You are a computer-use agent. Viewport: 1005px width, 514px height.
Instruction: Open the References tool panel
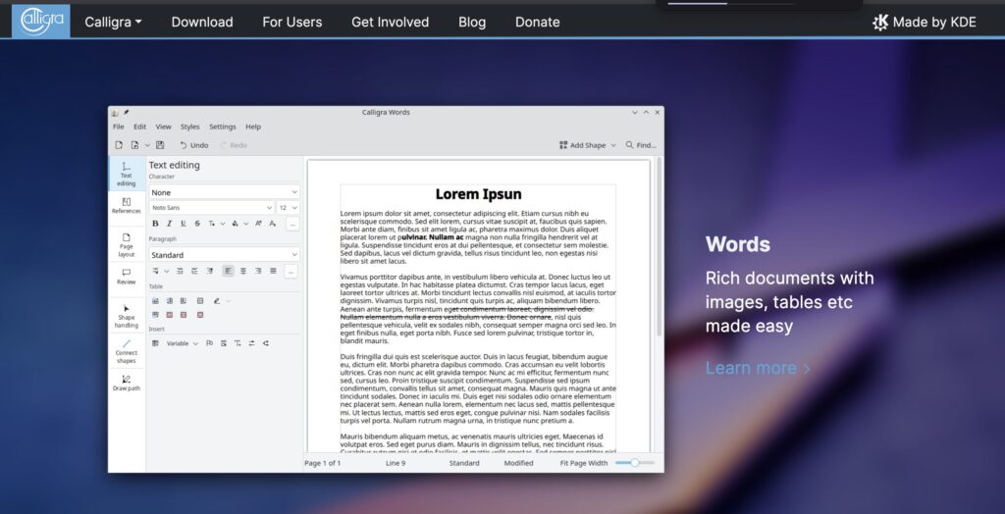tap(127, 206)
